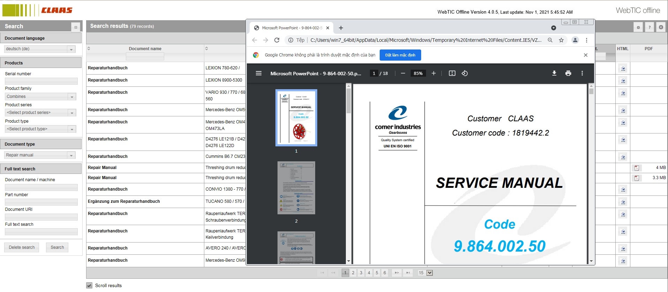Dismiss the default browser notification bar
This screenshot has width=668, height=292.
586,55
